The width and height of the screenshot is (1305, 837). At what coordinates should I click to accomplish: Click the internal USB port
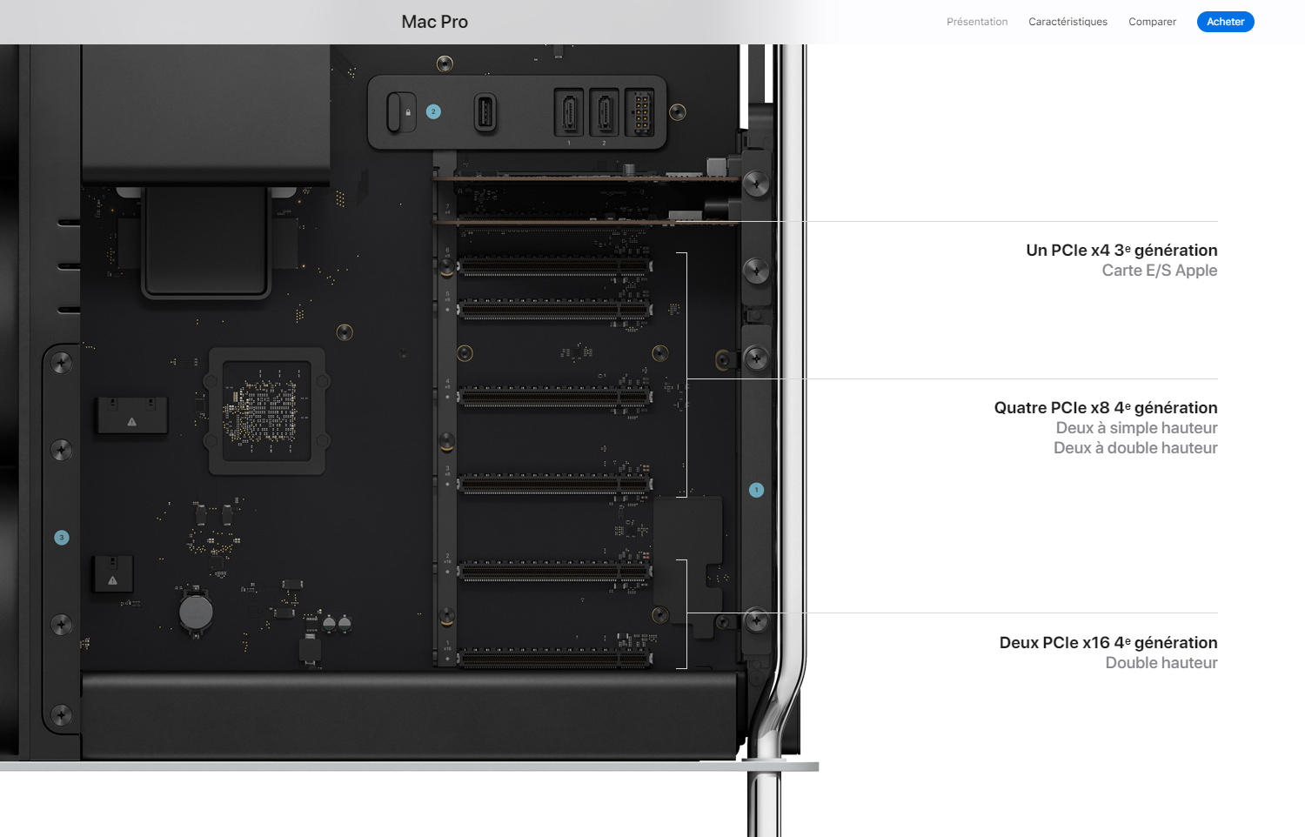click(x=485, y=114)
